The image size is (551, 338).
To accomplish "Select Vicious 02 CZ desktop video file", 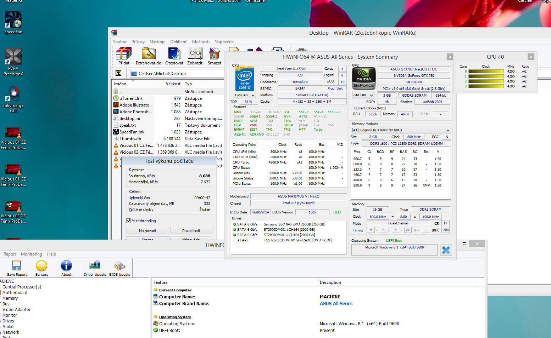I will [13, 212].
